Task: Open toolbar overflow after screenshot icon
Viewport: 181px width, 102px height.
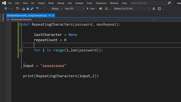Action: point(110,9)
